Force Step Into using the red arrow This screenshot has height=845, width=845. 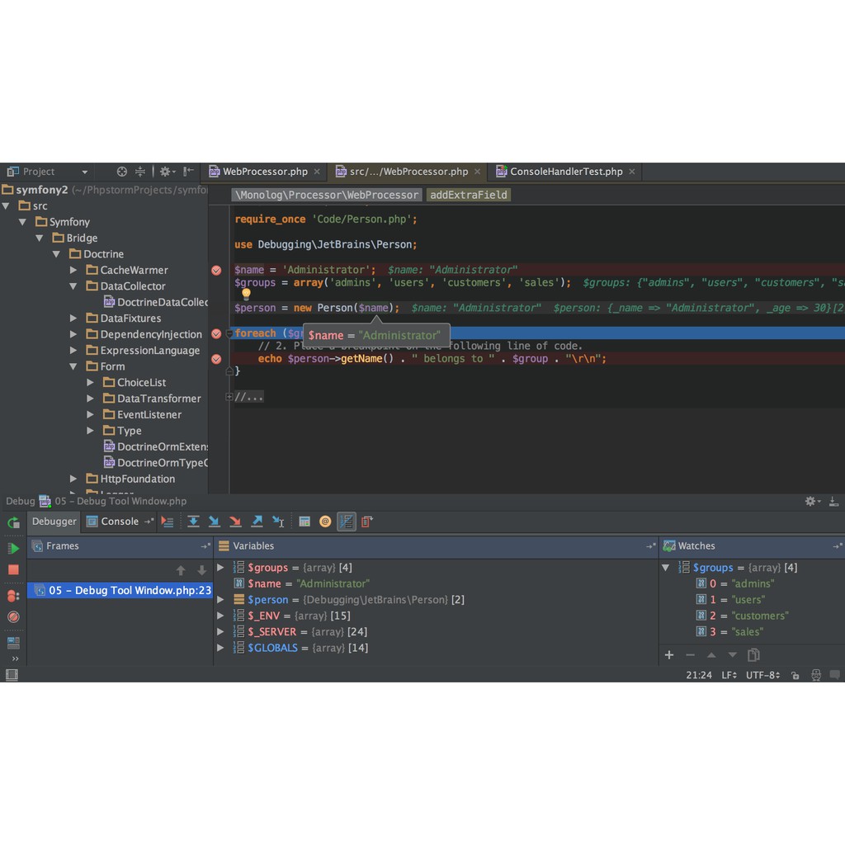click(x=235, y=522)
